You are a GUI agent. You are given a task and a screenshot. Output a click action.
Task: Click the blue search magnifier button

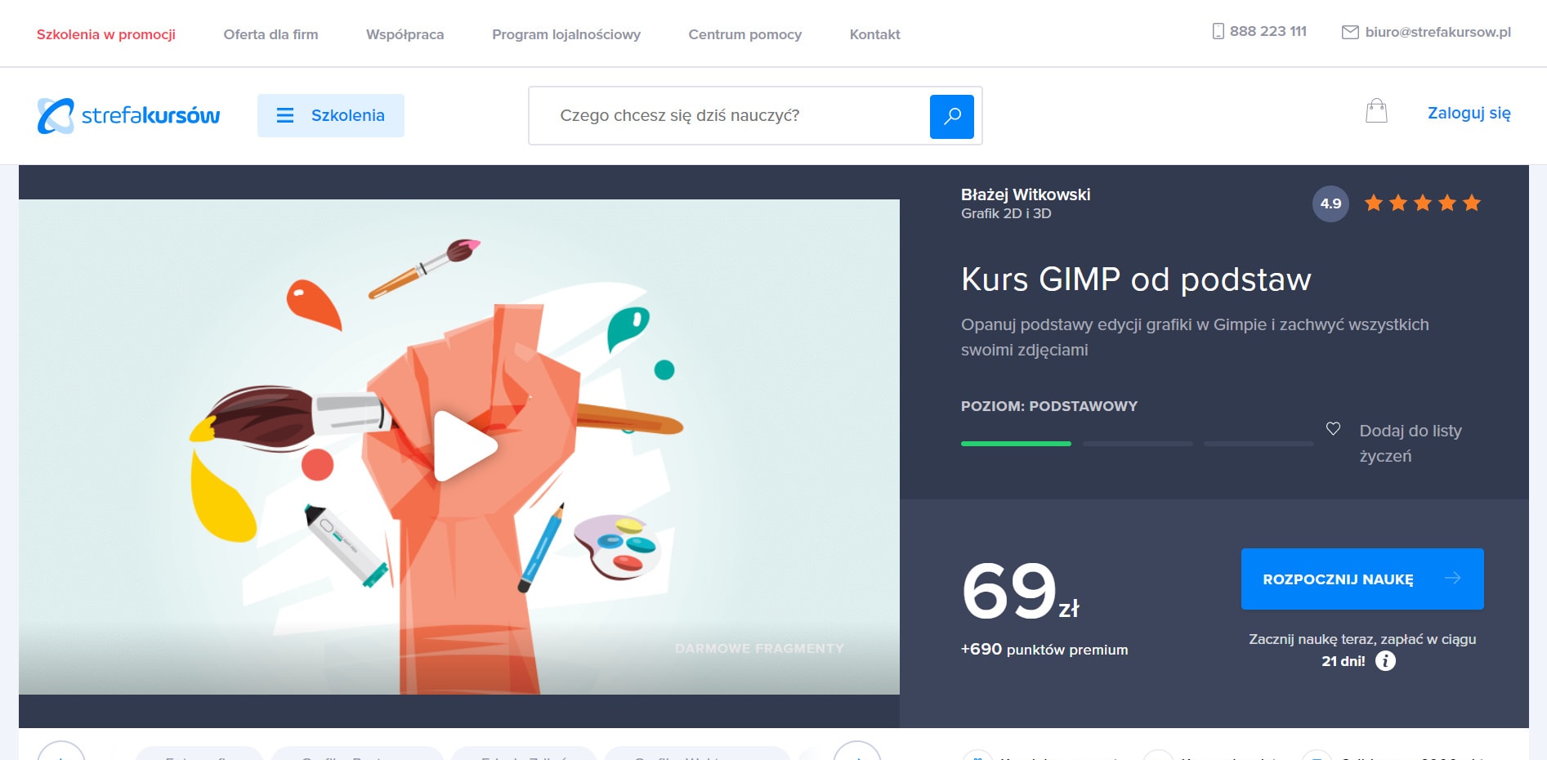[951, 116]
